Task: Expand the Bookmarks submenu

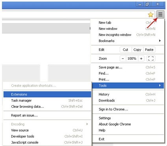Action: pyautogui.click(x=128, y=41)
